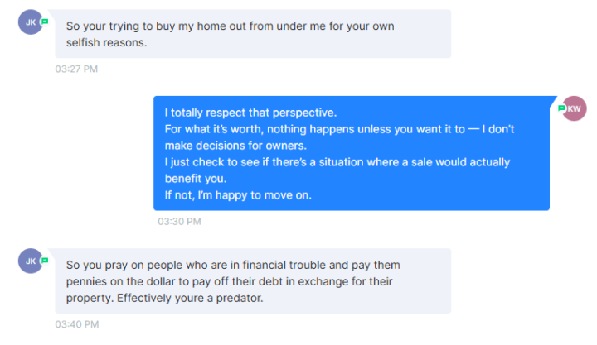The width and height of the screenshot is (597, 345).
Task: Click green SMS badge beside KW avatar
Action: click(x=561, y=108)
